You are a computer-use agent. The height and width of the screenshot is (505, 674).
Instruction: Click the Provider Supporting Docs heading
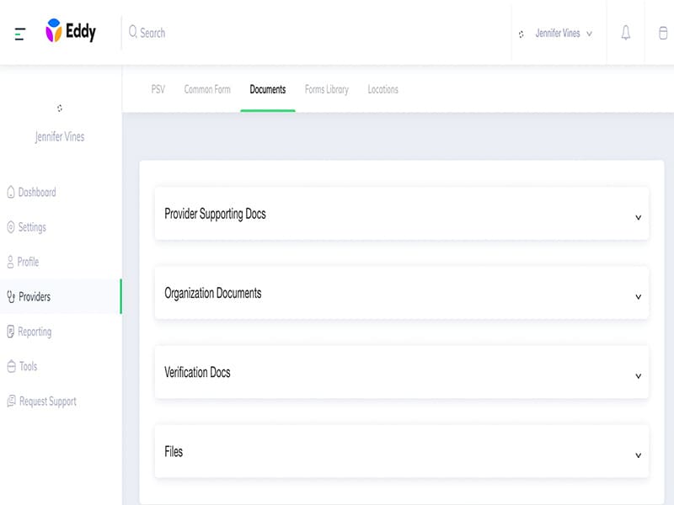point(216,214)
